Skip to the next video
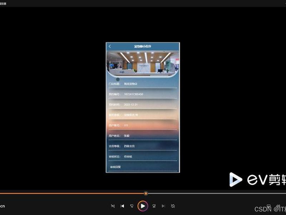Image resolution: width=286 pixels, height=215 pixels. click(163, 206)
